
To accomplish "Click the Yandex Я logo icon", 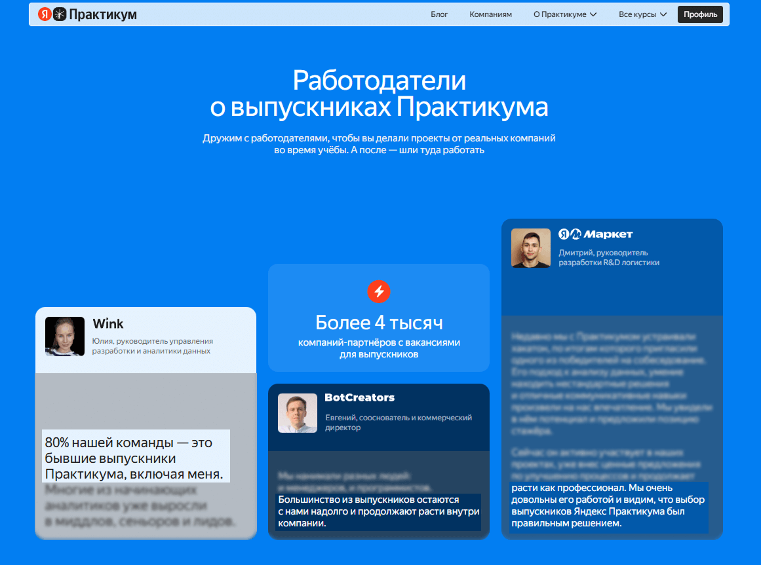I will tap(45, 14).
